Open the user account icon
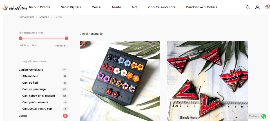Image resolution: width=270 pixels, height=121 pixels. 257,7
